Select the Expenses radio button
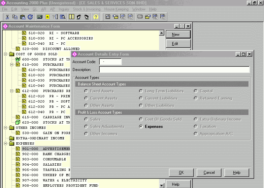Image resolution: width=264 pixels, height=188 pixels. pos(141,127)
